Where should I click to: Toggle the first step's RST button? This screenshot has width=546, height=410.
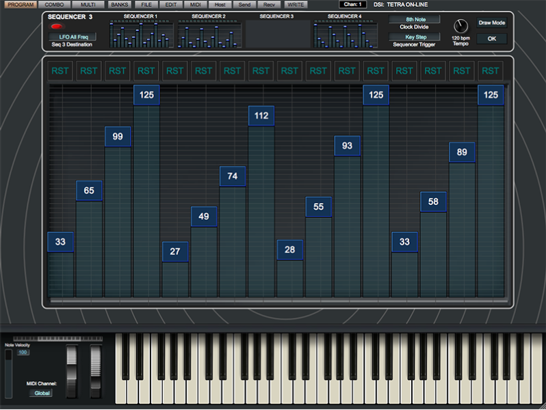60,70
